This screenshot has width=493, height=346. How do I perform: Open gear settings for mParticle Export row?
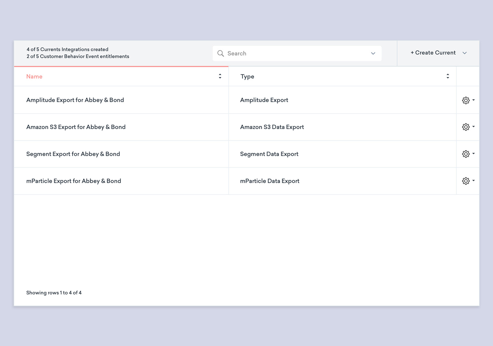pos(466,181)
